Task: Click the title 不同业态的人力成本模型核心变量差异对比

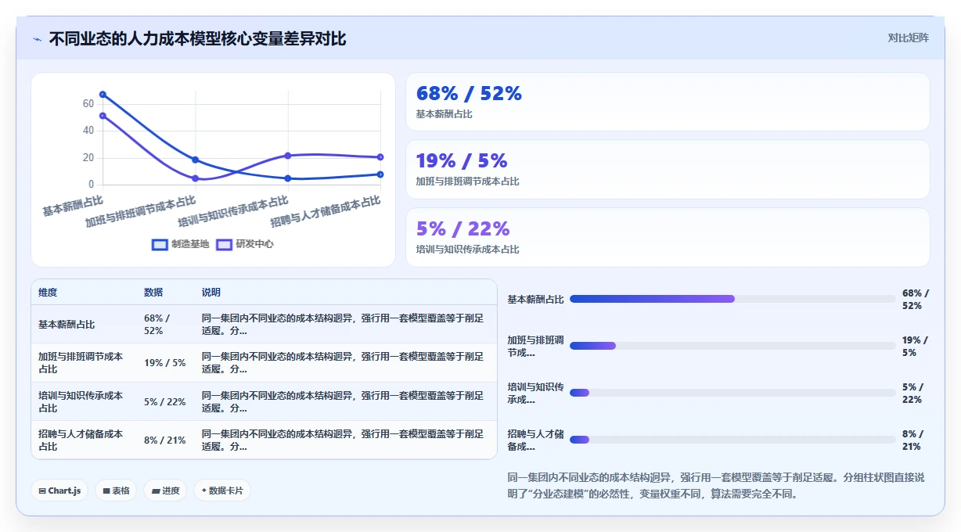Action: pos(197,39)
